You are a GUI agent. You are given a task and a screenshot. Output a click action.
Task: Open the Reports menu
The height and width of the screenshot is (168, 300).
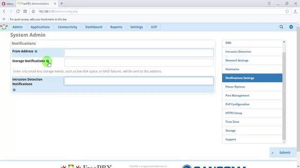click(x=116, y=27)
